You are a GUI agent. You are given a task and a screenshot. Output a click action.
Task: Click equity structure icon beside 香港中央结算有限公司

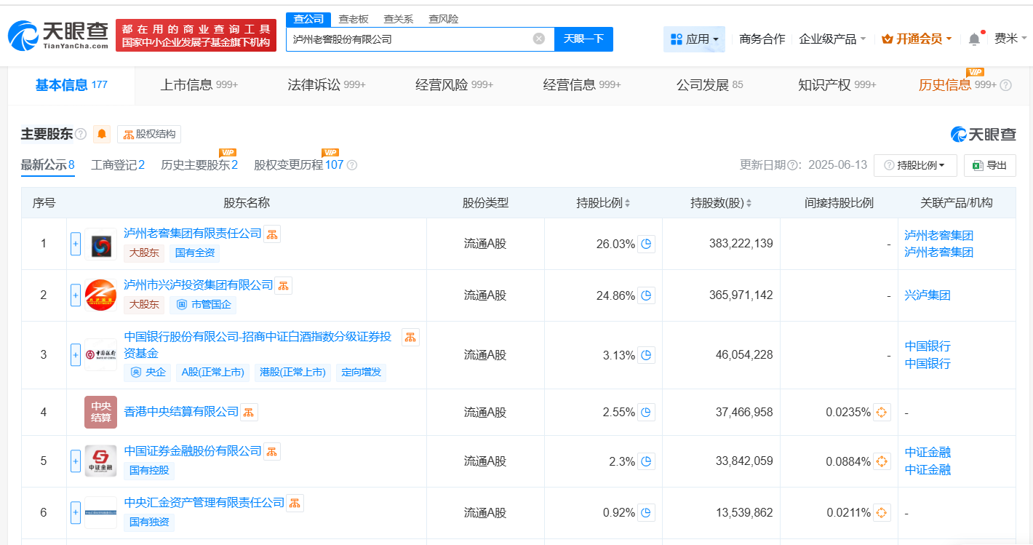(249, 412)
